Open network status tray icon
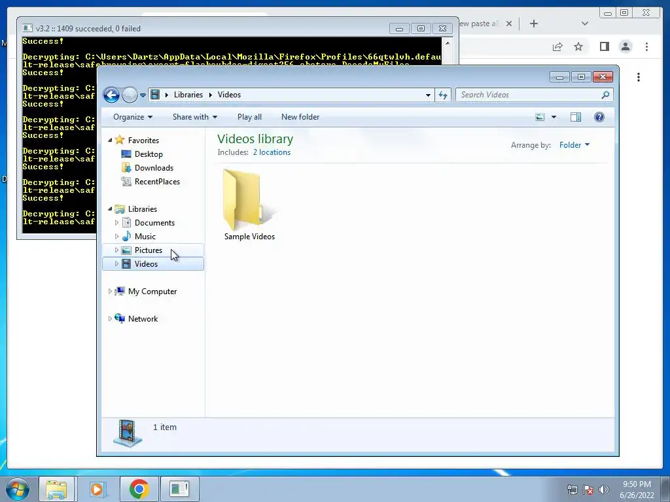Screen dimensions: 670x502 coord(572,490)
